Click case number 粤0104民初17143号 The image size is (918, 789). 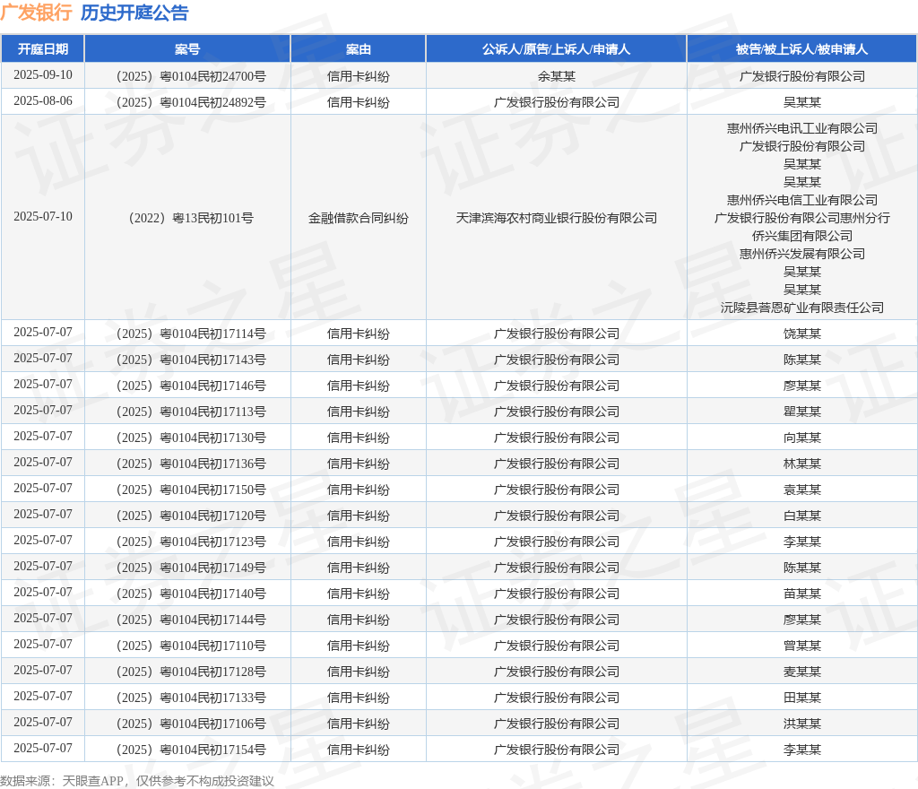coord(191,360)
